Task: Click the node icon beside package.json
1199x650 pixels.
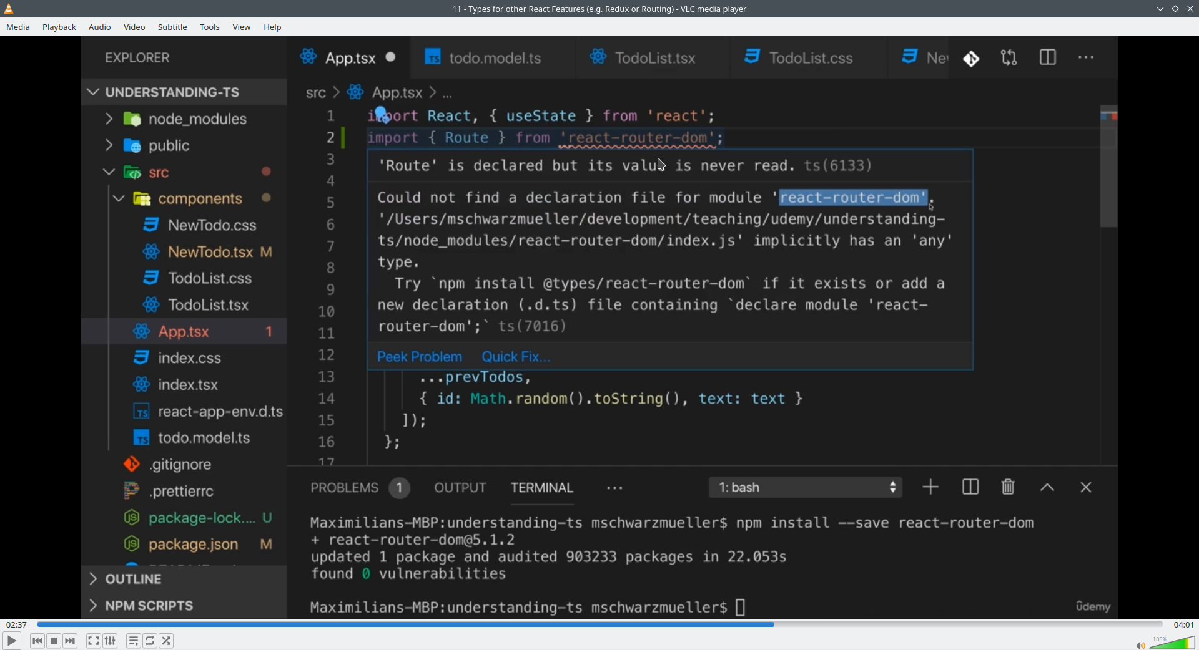Action: (132, 544)
